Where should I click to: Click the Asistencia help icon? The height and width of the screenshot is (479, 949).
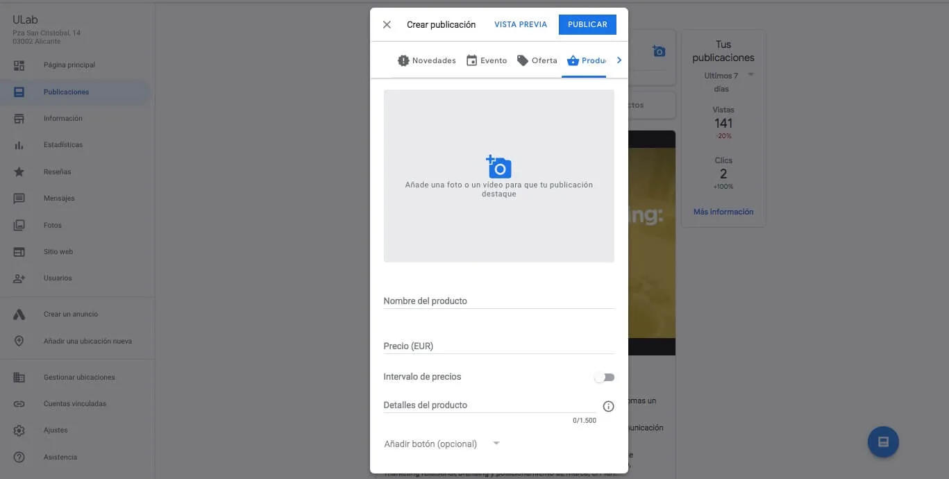pyautogui.click(x=19, y=457)
